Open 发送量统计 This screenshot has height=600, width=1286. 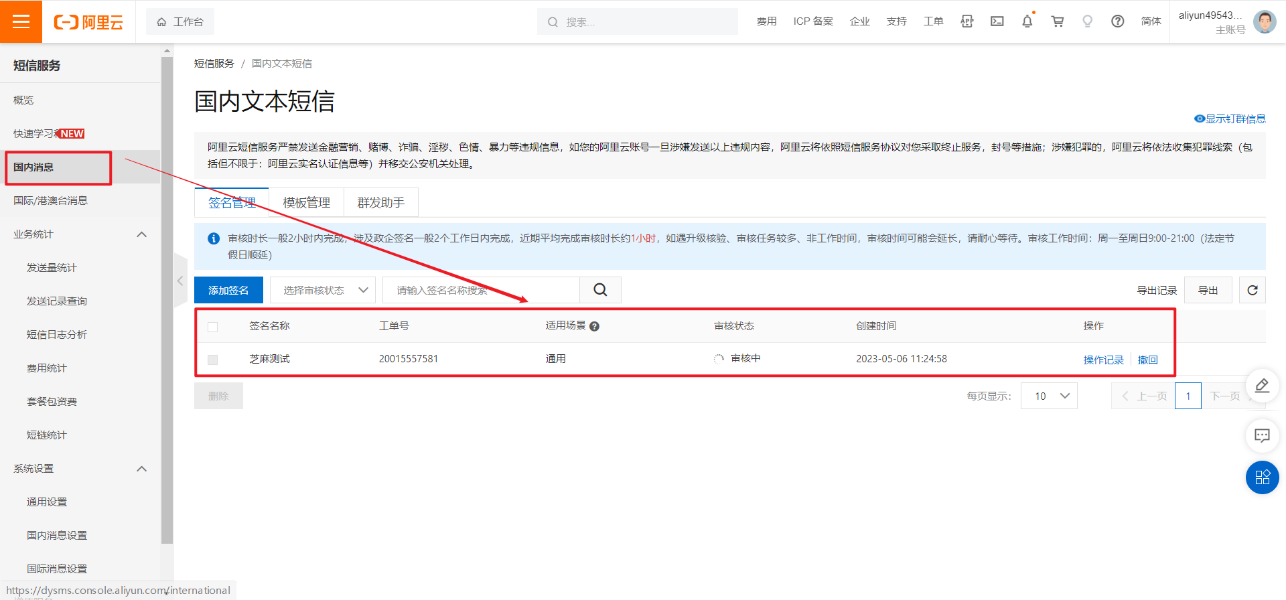coord(52,268)
